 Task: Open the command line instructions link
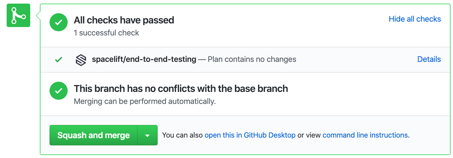[365, 135]
